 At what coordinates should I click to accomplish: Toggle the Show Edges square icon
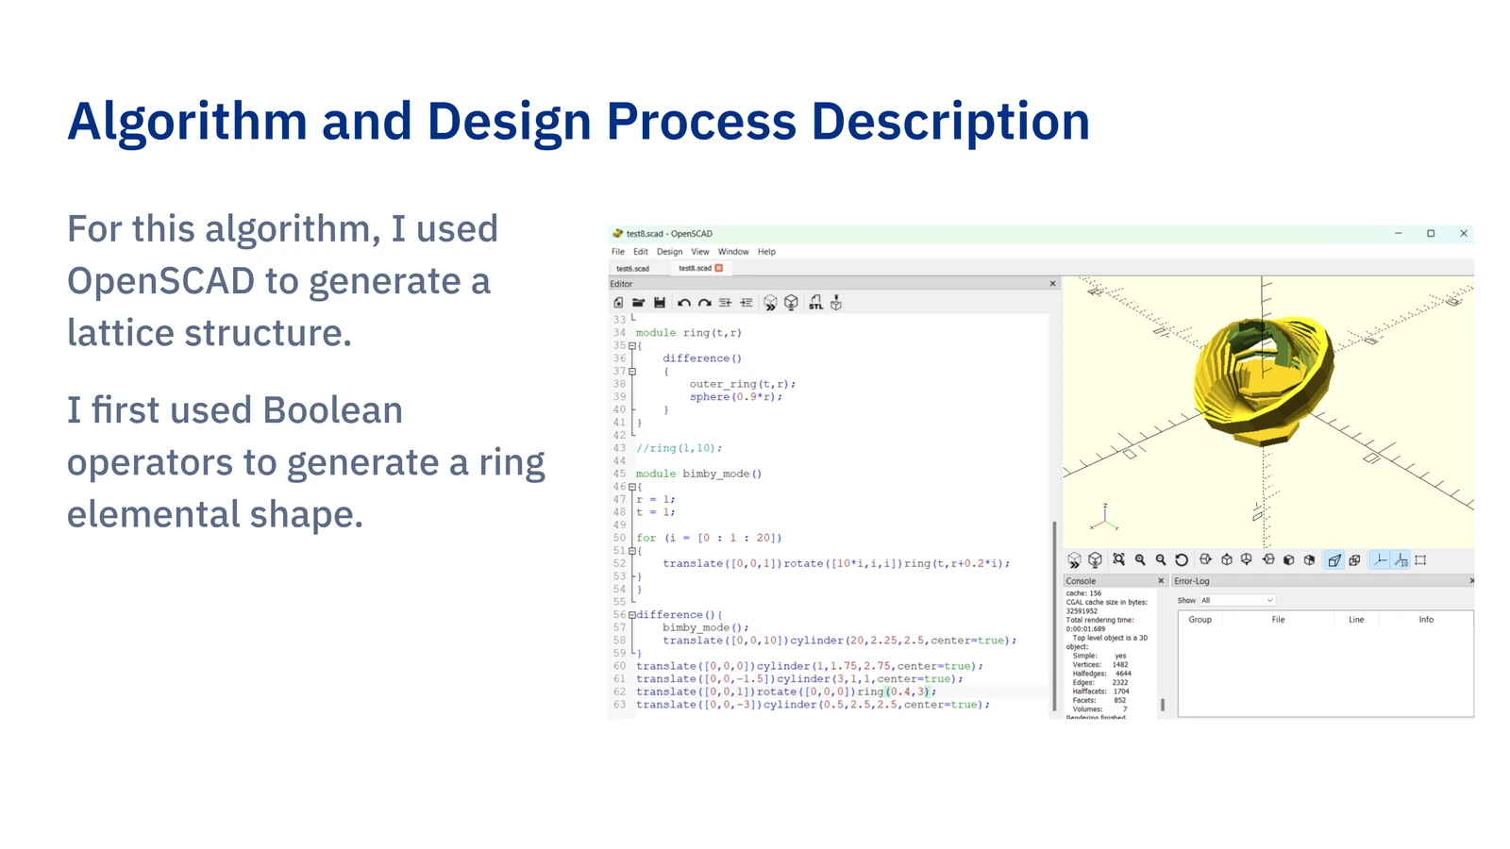(x=1420, y=560)
